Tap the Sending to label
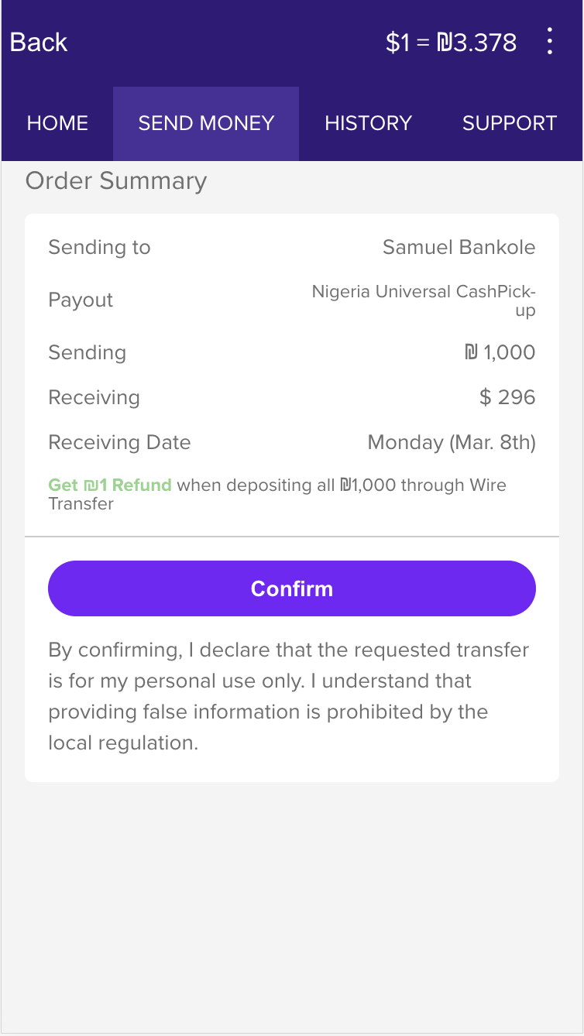Image resolution: width=584 pixels, height=1036 pixels. tap(99, 248)
